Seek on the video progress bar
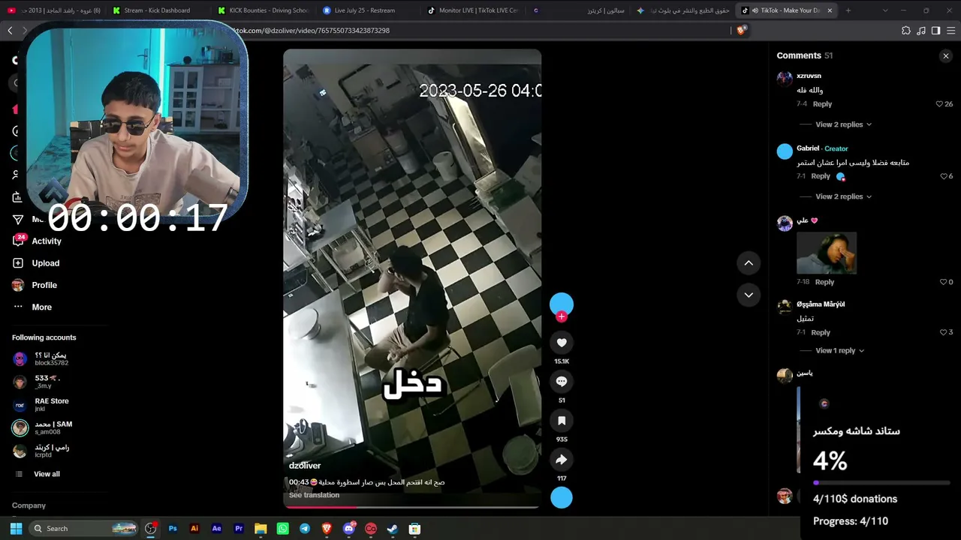This screenshot has width=961, height=540. pos(412,507)
